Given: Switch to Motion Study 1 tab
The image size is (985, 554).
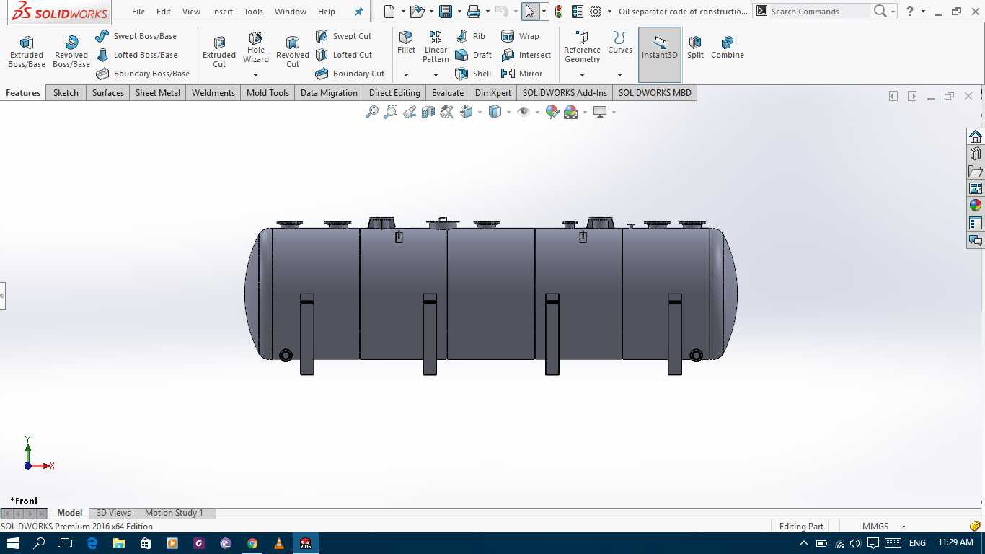Looking at the screenshot, I should pyautogui.click(x=174, y=513).
